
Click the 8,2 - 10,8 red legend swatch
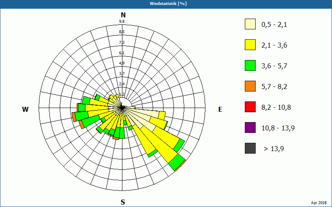[250, 107]
